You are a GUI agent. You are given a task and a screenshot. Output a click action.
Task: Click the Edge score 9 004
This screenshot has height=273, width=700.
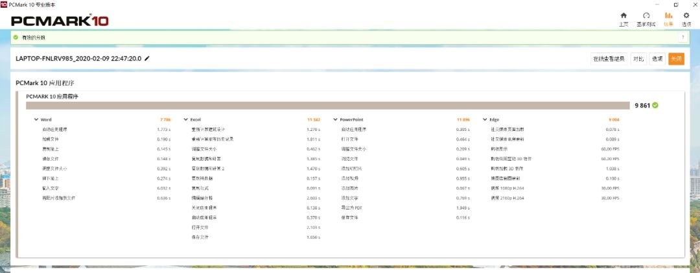pyautogui.click(x=614, y=120)
